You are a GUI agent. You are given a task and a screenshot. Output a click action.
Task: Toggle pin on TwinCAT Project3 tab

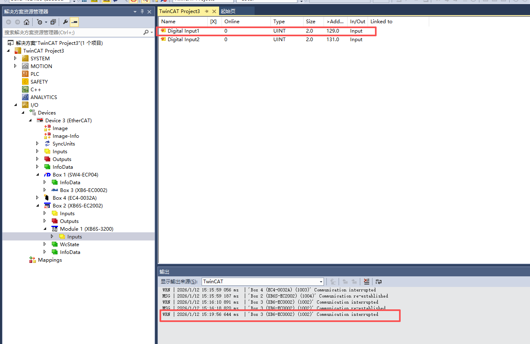(x=207, y=11)
